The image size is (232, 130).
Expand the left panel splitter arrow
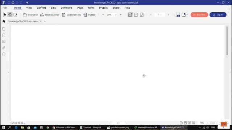pyautogui.click(x=8, y=72)
